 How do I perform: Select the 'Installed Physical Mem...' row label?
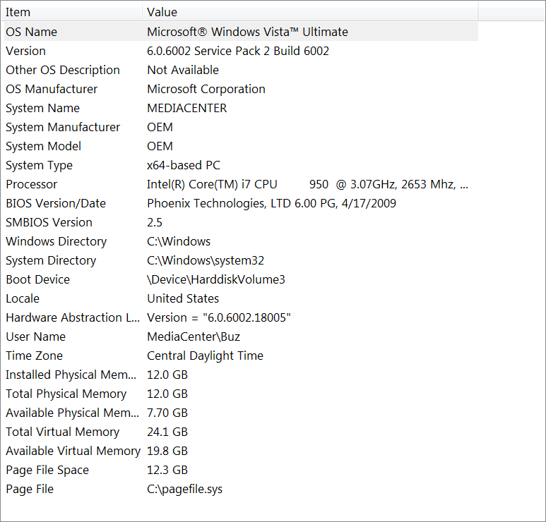click(x=71, y=375)
